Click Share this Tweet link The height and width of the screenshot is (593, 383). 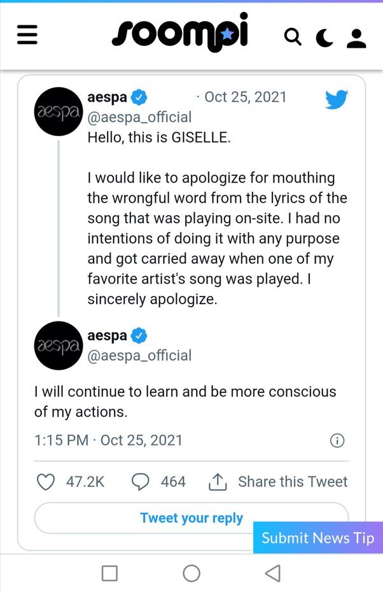[x=293, y=482]
